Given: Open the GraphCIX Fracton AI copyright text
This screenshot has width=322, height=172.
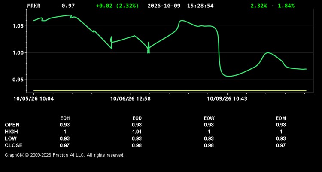Looking at the screenshot, I should [64, 155].
